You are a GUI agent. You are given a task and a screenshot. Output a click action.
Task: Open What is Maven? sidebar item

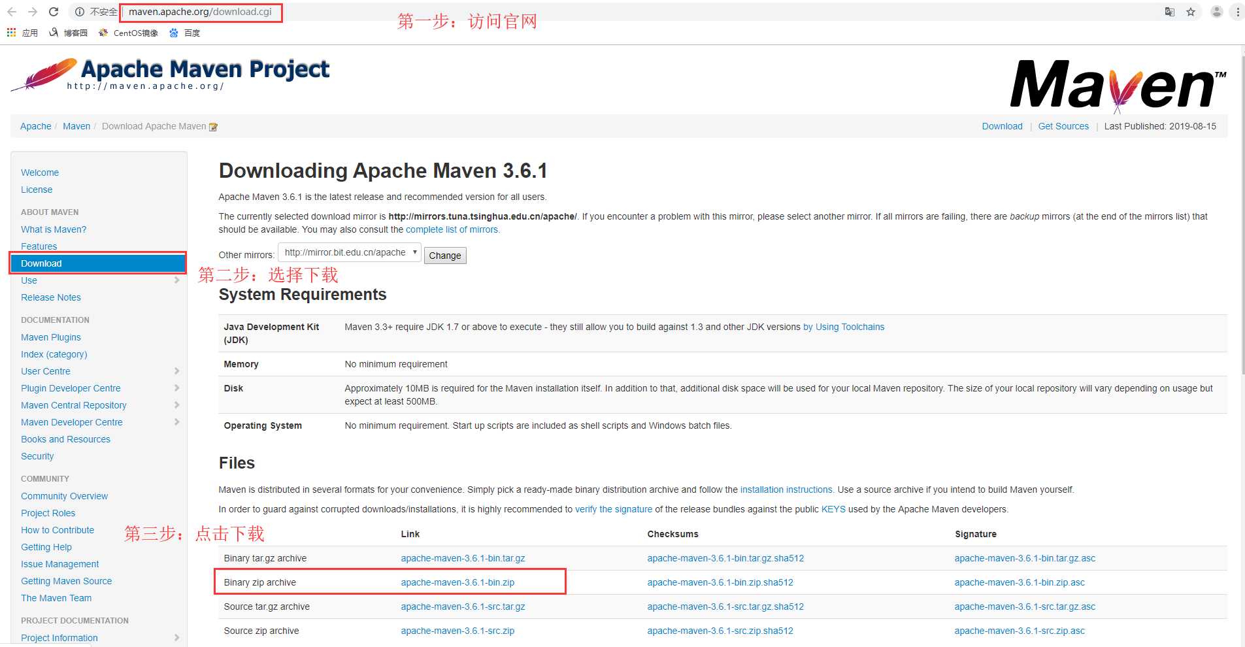coord(54,229)
